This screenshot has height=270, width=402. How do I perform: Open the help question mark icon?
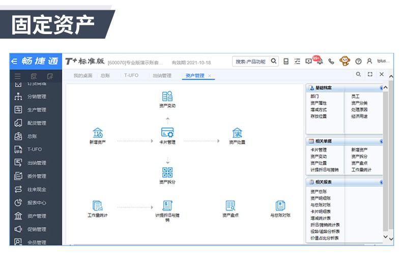(x=358, y=62)
